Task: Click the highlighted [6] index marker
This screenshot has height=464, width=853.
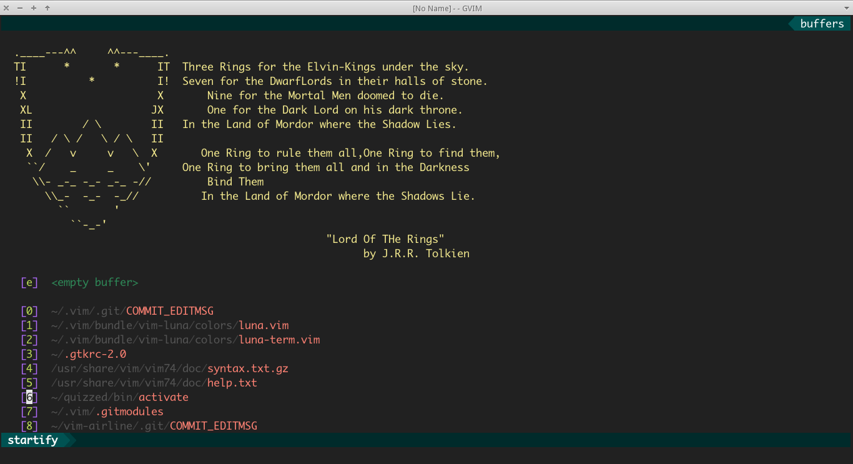Action: click(29, 397)
